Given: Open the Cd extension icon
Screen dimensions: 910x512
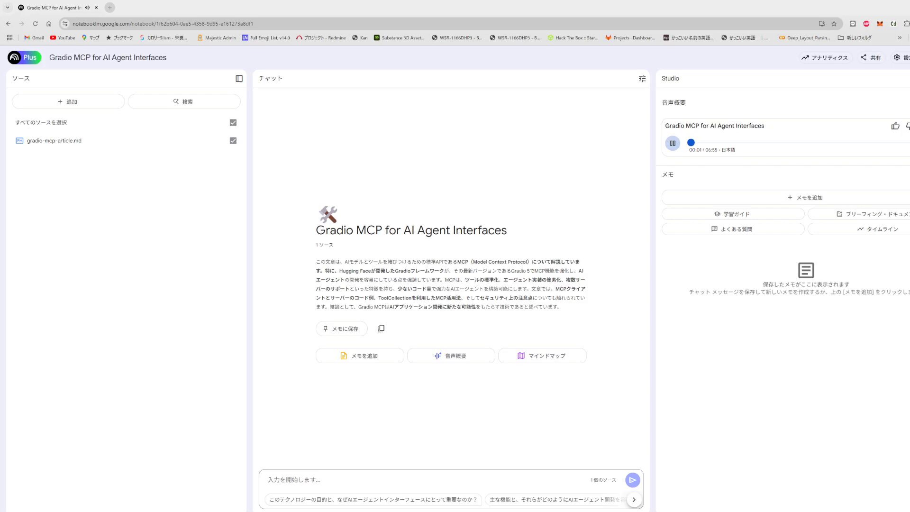Looking at the screenshot, I should point(893,24).
